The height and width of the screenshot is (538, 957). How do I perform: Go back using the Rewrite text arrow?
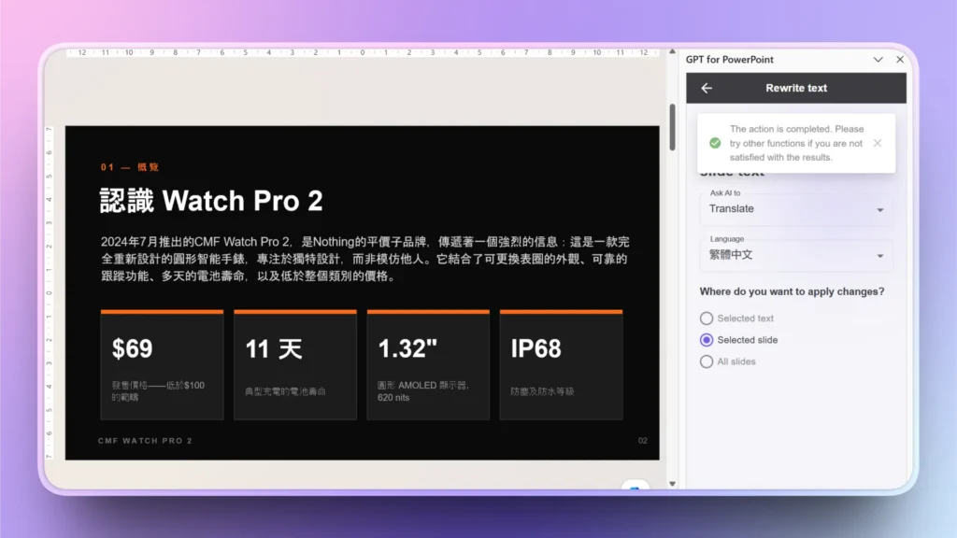707,89
